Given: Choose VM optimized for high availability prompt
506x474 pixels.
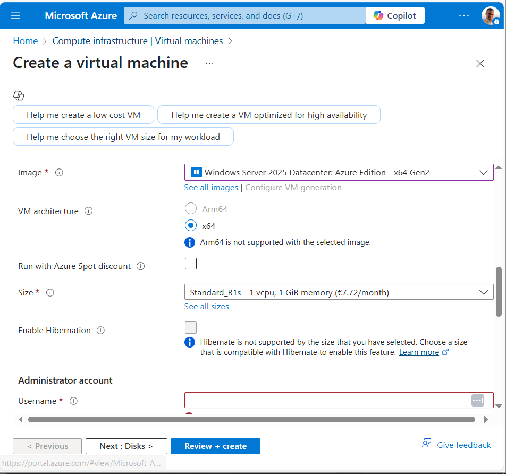Looking at the screenshot, I should [x=269, y=115].
